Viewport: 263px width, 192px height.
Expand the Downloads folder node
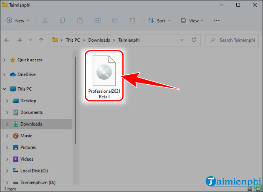(7, 124)
